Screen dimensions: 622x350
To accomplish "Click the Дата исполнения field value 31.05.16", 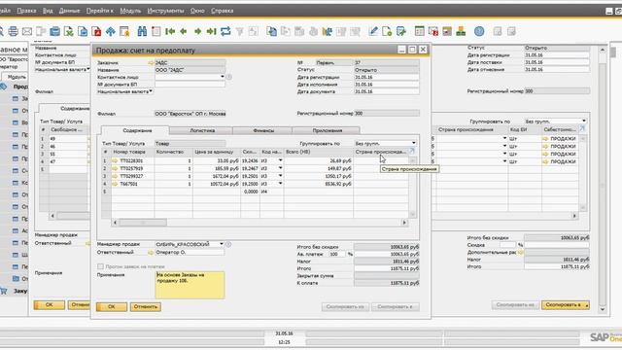I will 387,85.
